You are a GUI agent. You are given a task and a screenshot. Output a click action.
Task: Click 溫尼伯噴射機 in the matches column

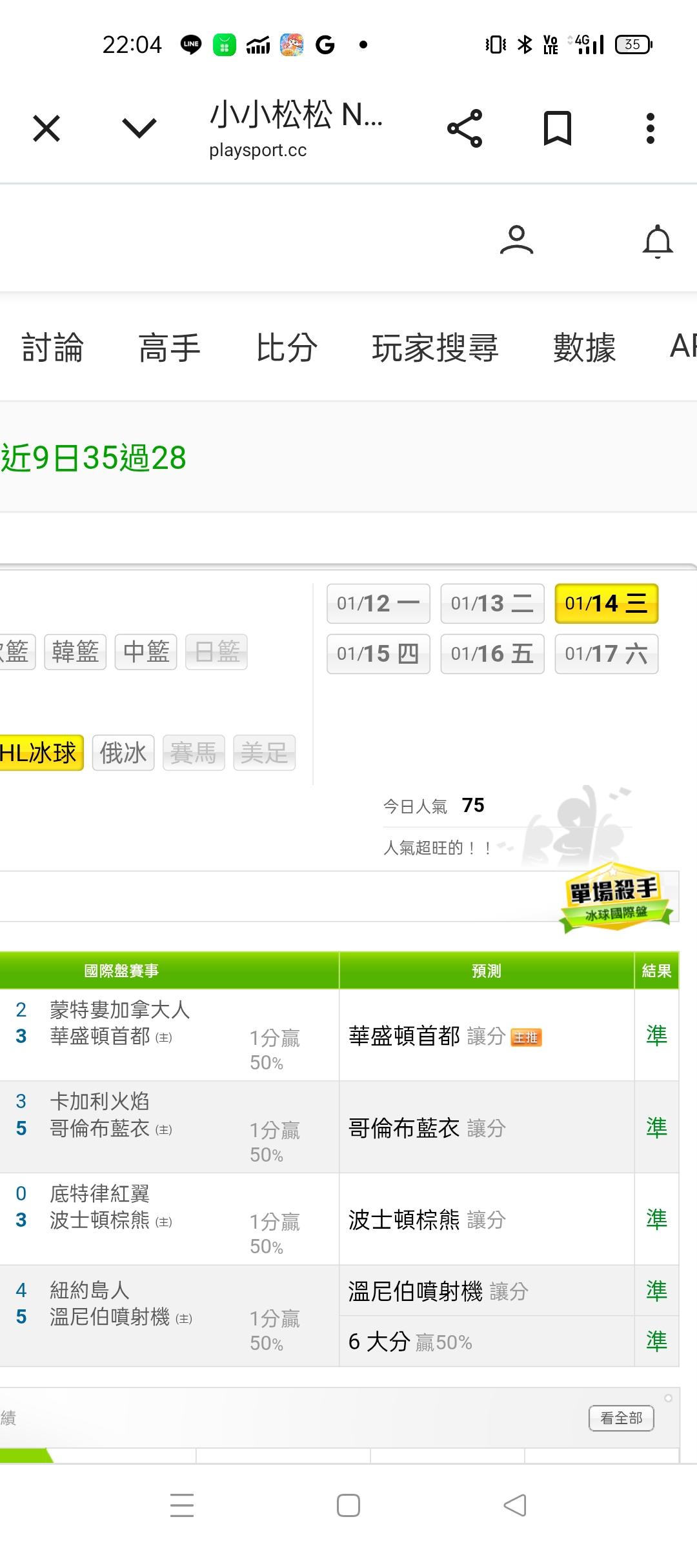pyautogui.click(x=110, y=1316)
